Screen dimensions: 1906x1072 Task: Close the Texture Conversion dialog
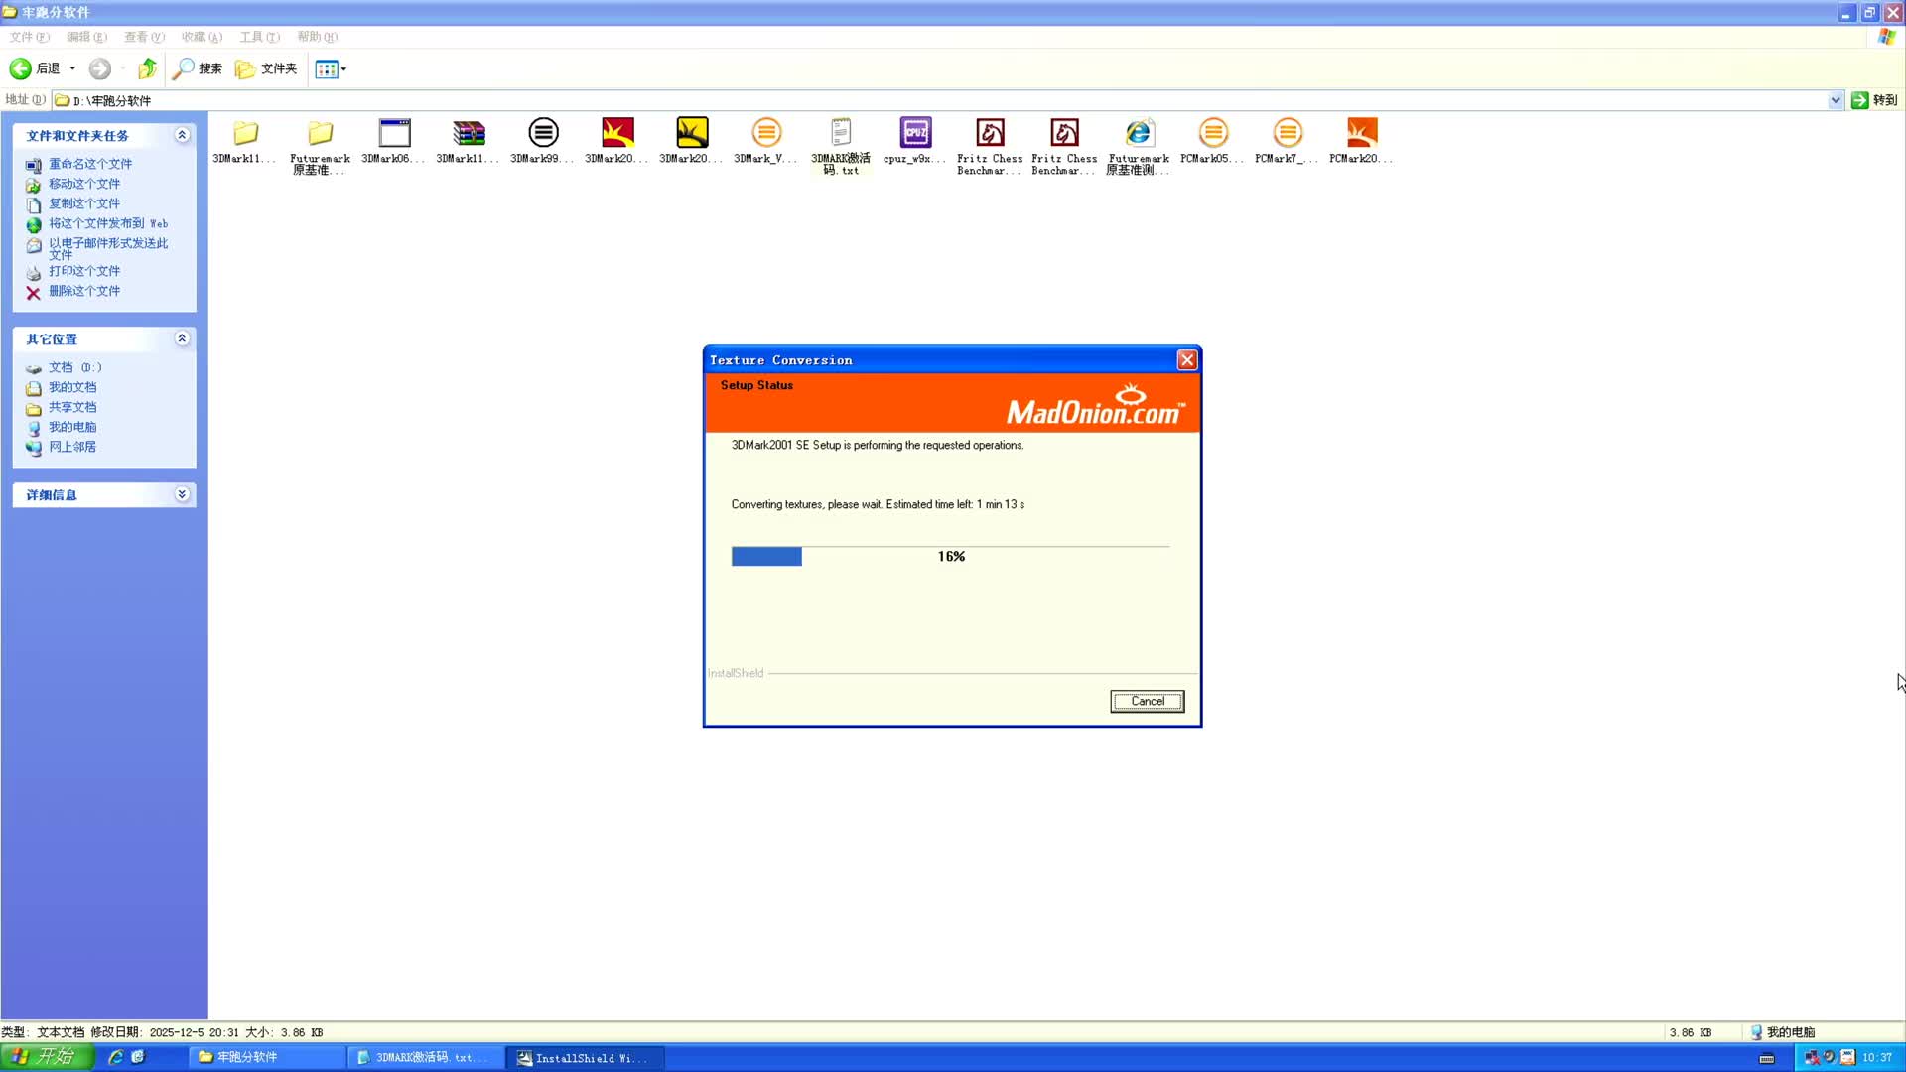[1186, 360]
